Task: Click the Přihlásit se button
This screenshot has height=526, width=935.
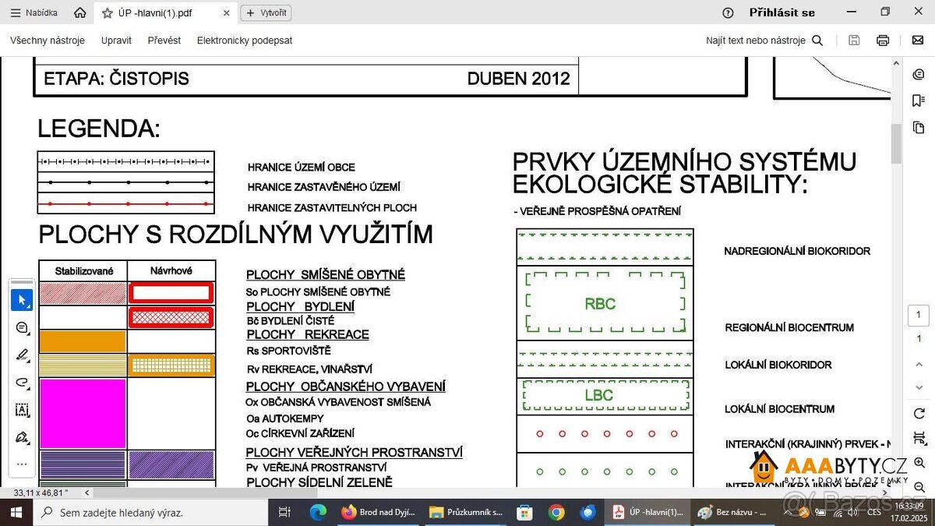Action: point(782,12)
